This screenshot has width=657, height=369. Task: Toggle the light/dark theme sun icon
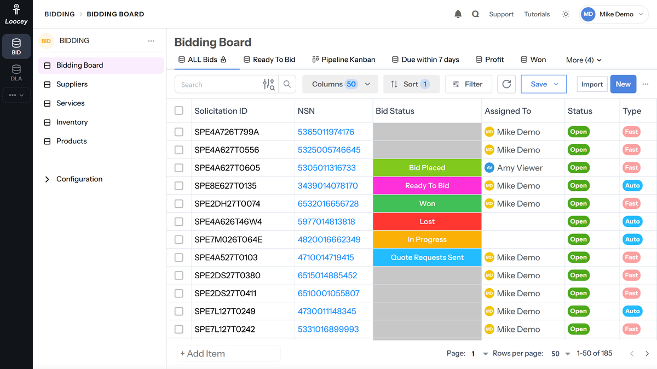click(x=566, y=14)
